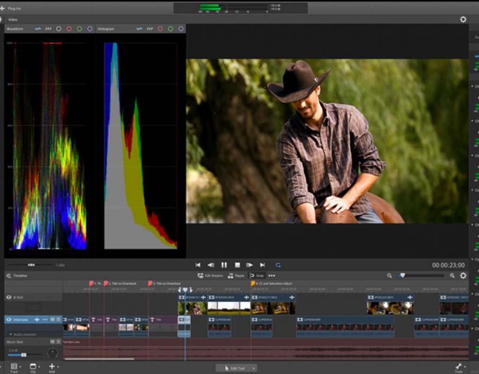Zoom in the timeline with magnifier icon
The image size is (479, 374).
pyautogui.click(x=452, y=276)
